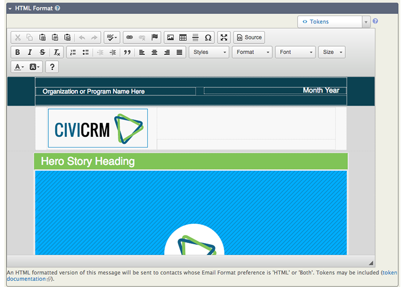Open the Font dropdown

coord(295,53)
